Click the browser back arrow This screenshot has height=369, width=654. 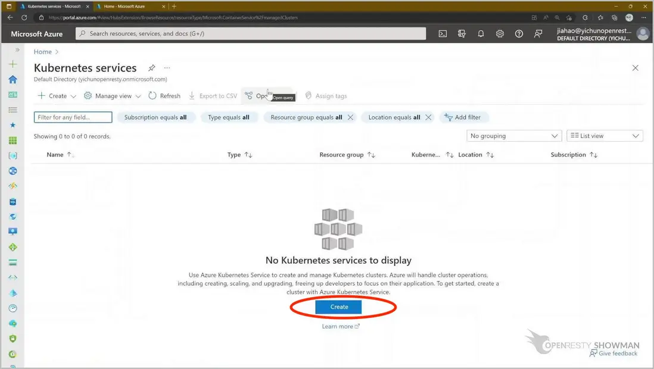click(x=10, y=17)
